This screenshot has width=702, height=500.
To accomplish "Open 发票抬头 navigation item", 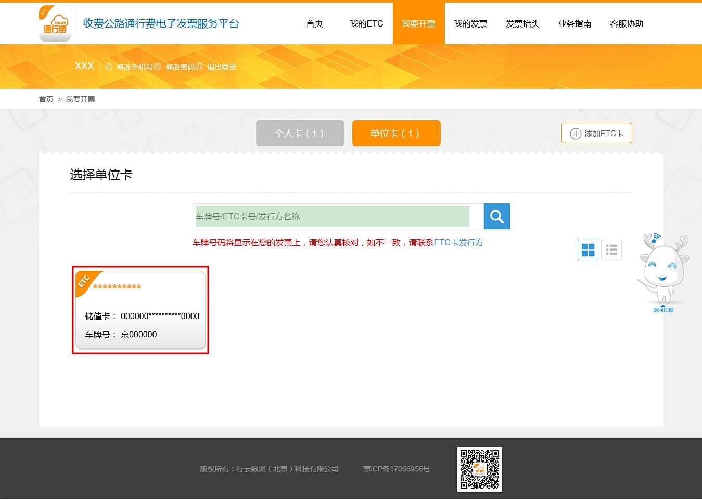I will point(522,24).
